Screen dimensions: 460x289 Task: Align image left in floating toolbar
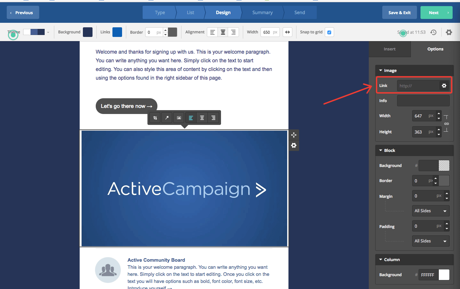point(190,118)
